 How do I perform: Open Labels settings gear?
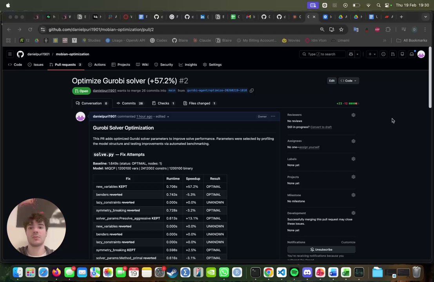click(x=354, y=159)
